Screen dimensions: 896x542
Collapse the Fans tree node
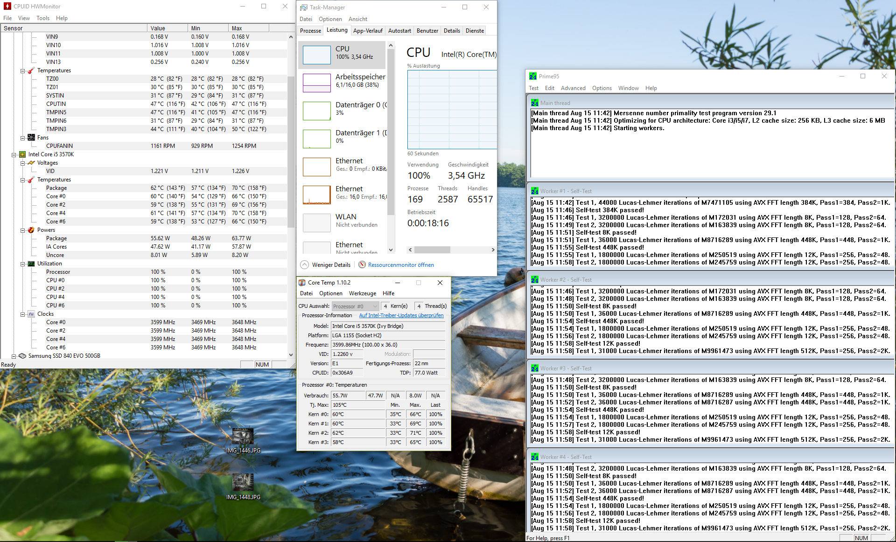(22, 138)
